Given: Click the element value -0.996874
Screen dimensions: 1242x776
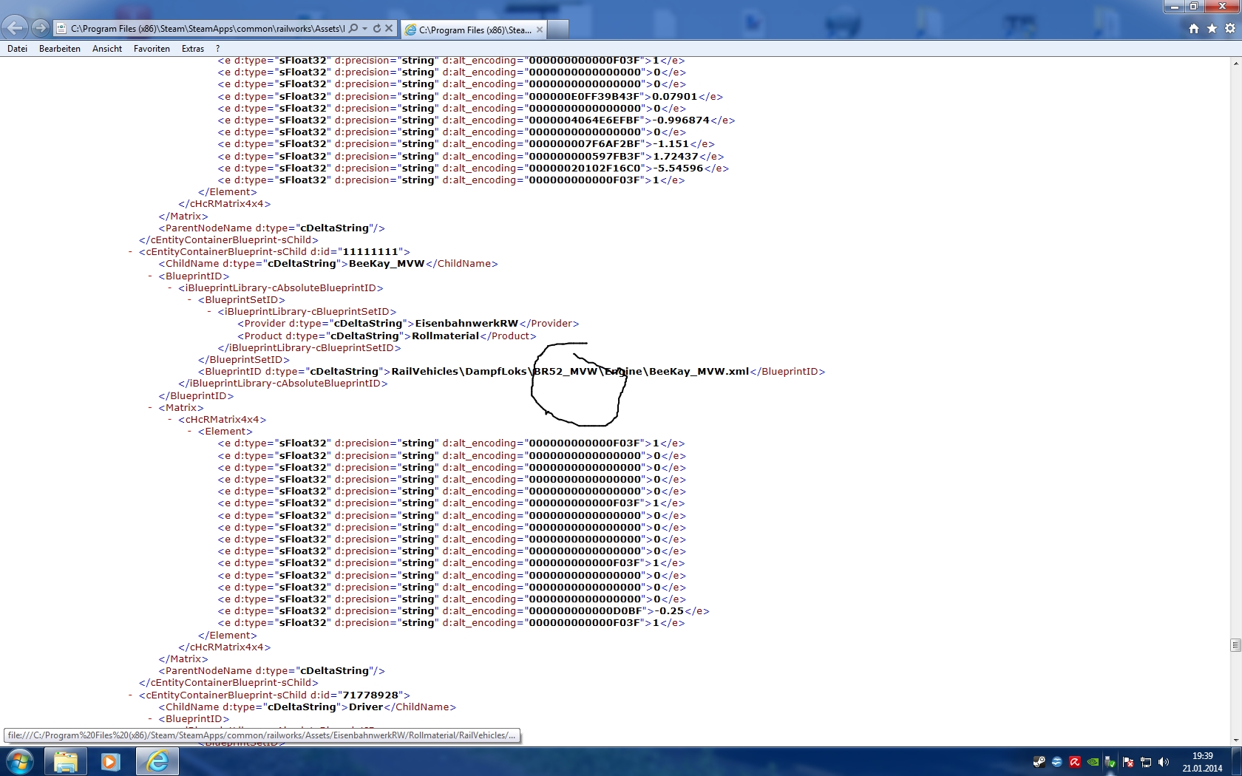Looking at the screenshot, I should (681, 120).
